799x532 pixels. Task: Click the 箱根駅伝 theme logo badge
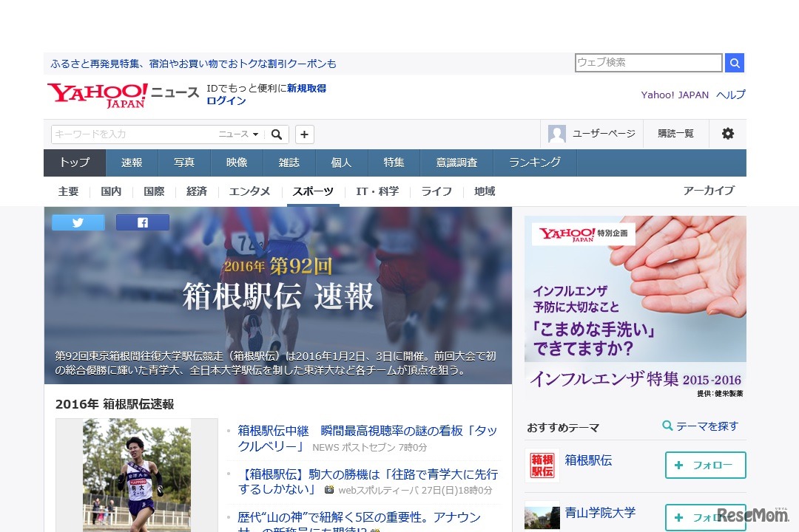pos(542,465)
